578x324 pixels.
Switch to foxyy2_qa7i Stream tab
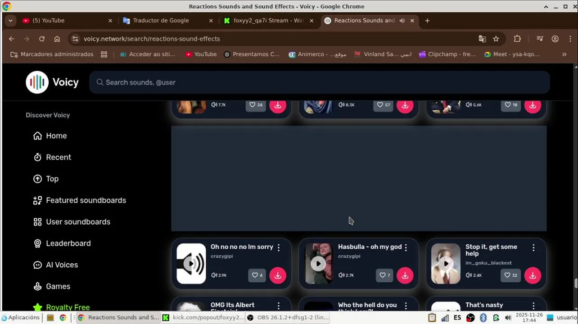[268, 21]
